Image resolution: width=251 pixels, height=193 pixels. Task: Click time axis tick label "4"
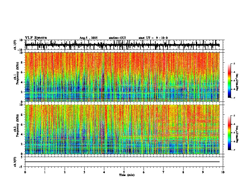pyautogui.click(x=104, y=172)
